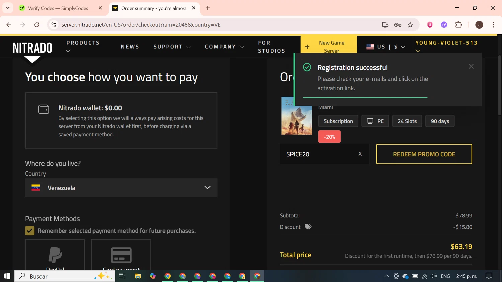Open the News page

(x=130, y=47)
